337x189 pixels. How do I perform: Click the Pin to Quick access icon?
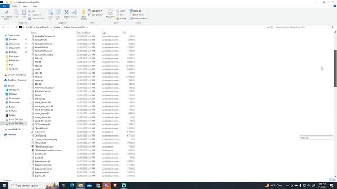click(x=7, y=13)
